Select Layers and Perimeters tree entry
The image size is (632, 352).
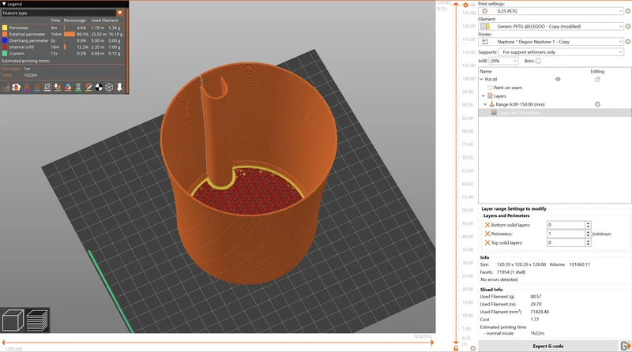(x=518, y=113)
